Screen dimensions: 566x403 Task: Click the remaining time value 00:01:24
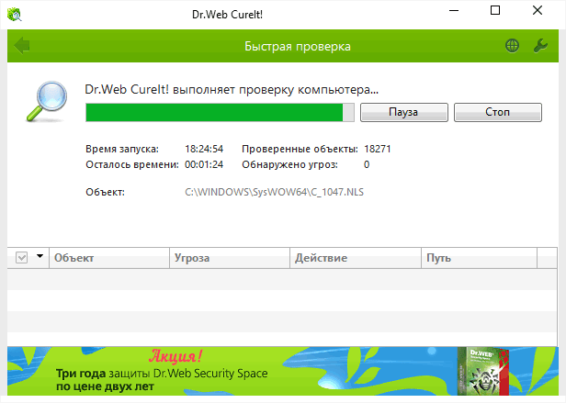tap(204, 165)
